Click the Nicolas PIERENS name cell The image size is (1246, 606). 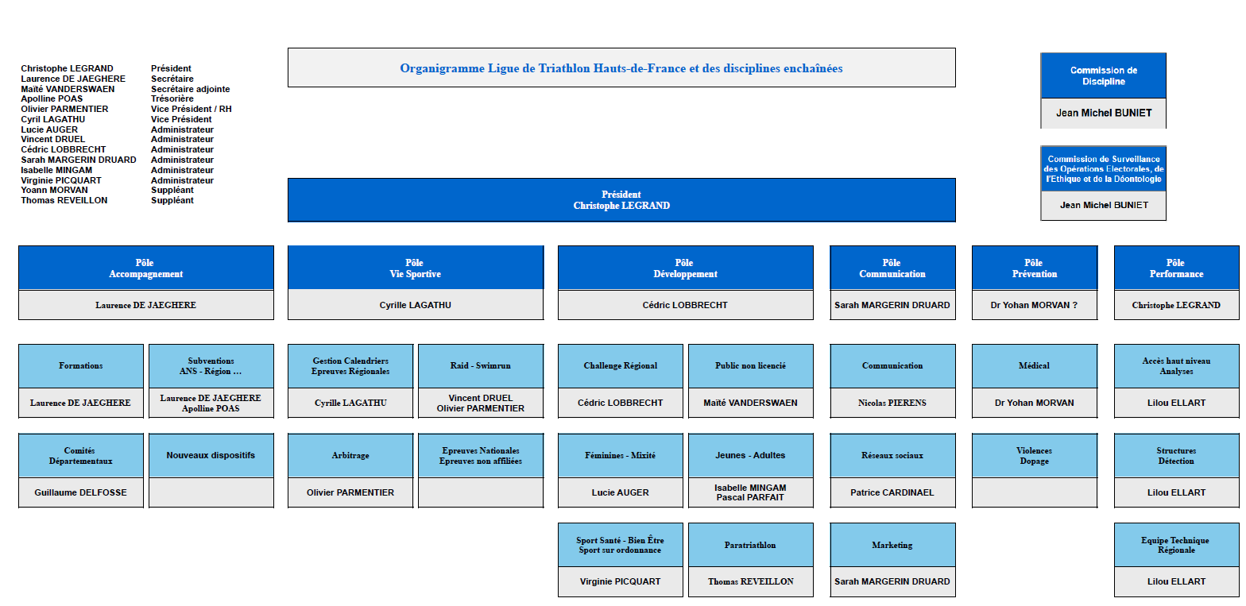coord(892,403)
